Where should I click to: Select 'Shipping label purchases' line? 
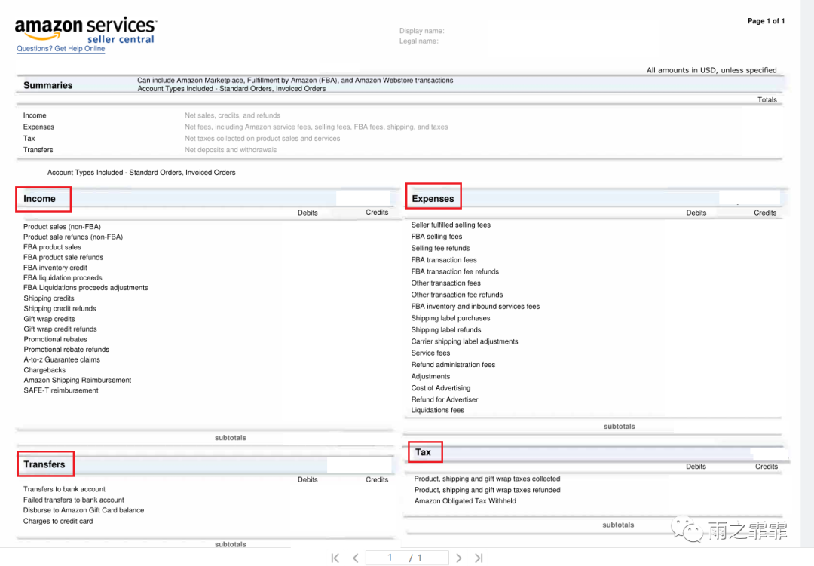point(451,318)
